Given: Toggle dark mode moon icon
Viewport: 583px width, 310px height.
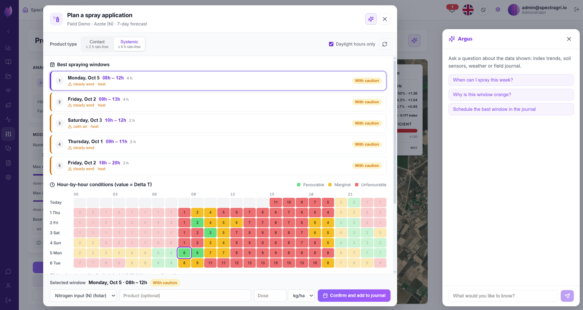Looking at the screenshot, I should pyautogui.click(x=483, y=10).
